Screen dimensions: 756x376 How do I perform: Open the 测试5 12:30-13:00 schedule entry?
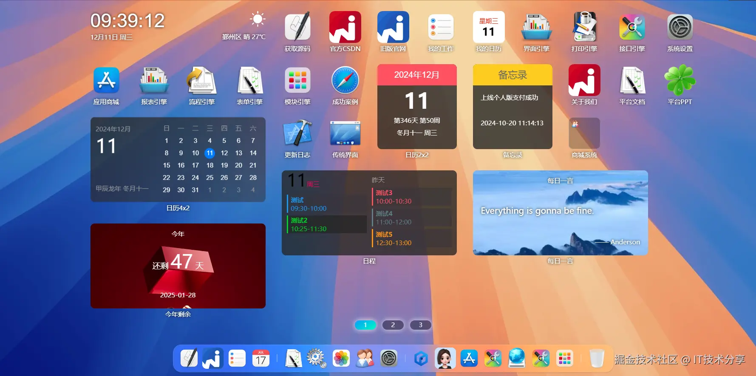[x=412, y=238]
